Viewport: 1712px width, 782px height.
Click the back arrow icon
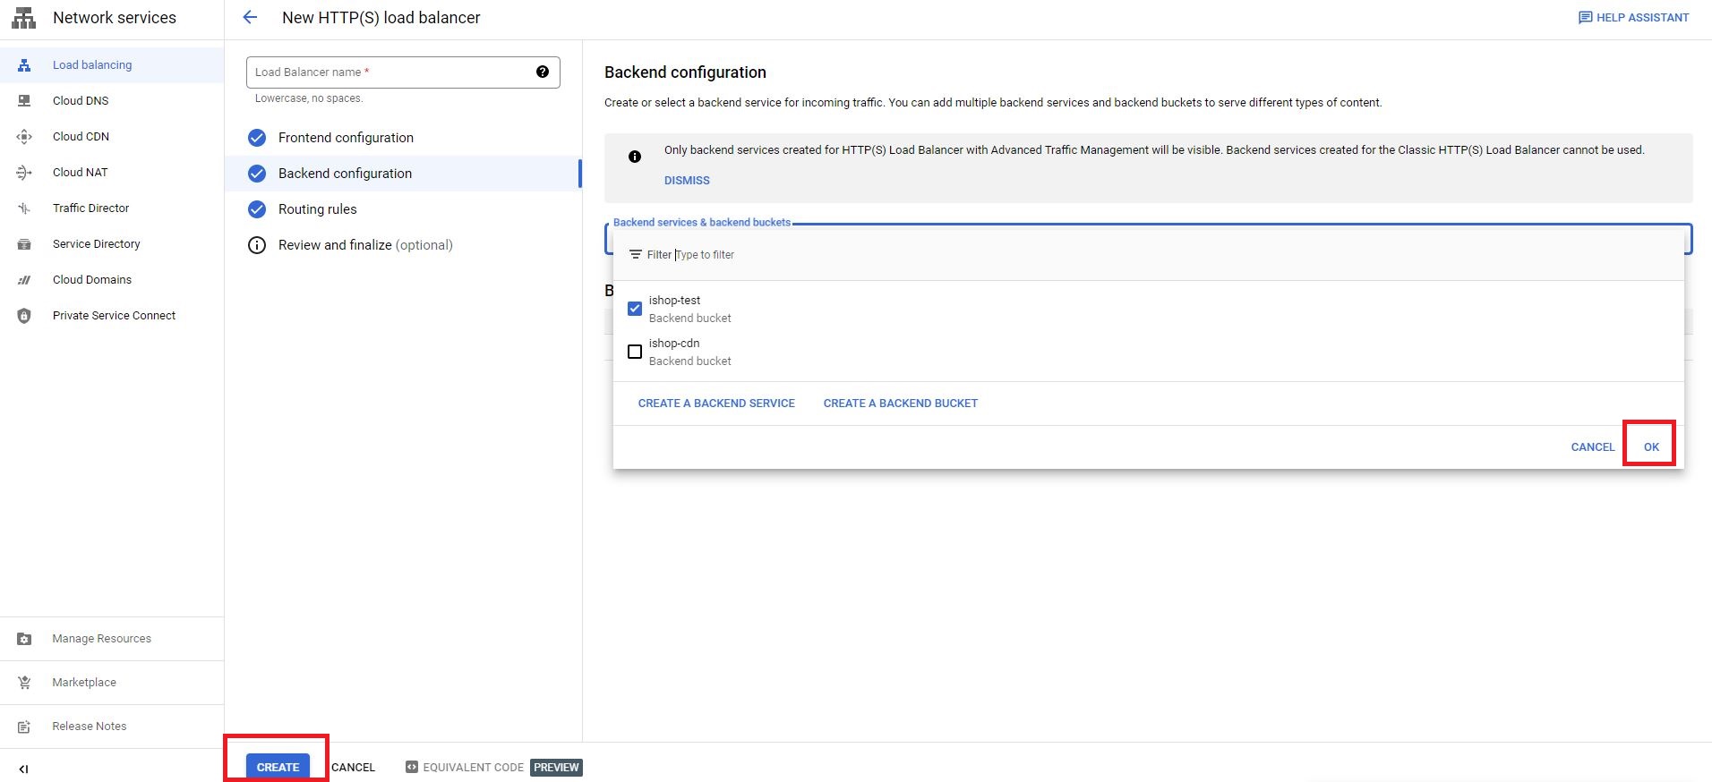tap(250, 17)
